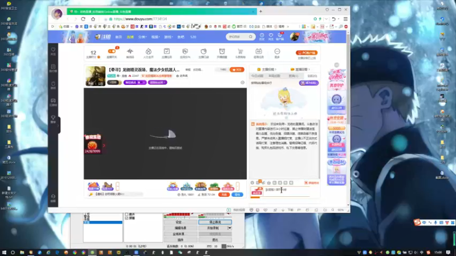
Task: Click the Douyu logo in header
Action: (x=103, y=37)
